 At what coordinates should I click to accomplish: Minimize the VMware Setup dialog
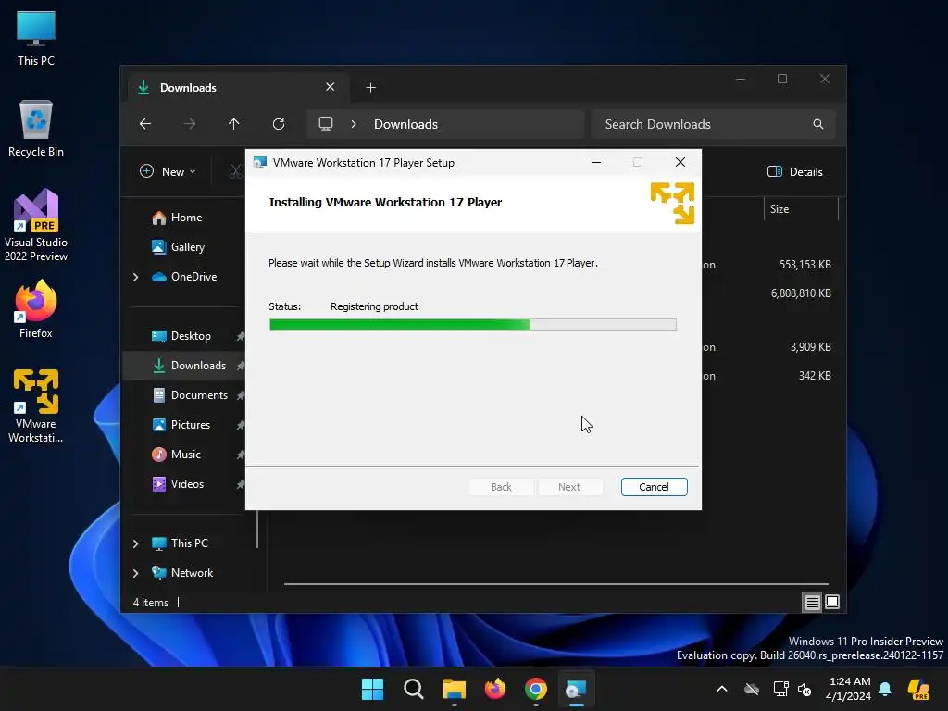point(596,163)
